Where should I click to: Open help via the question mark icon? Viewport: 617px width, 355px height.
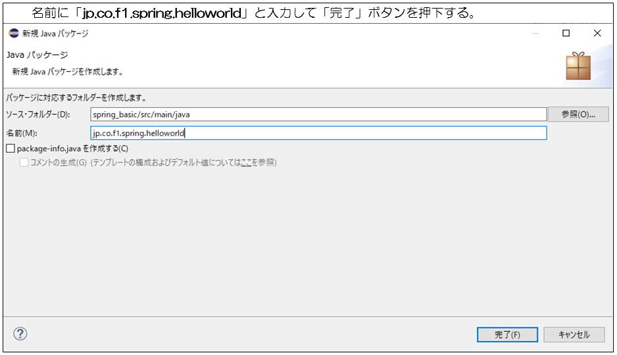coord(20,334)
